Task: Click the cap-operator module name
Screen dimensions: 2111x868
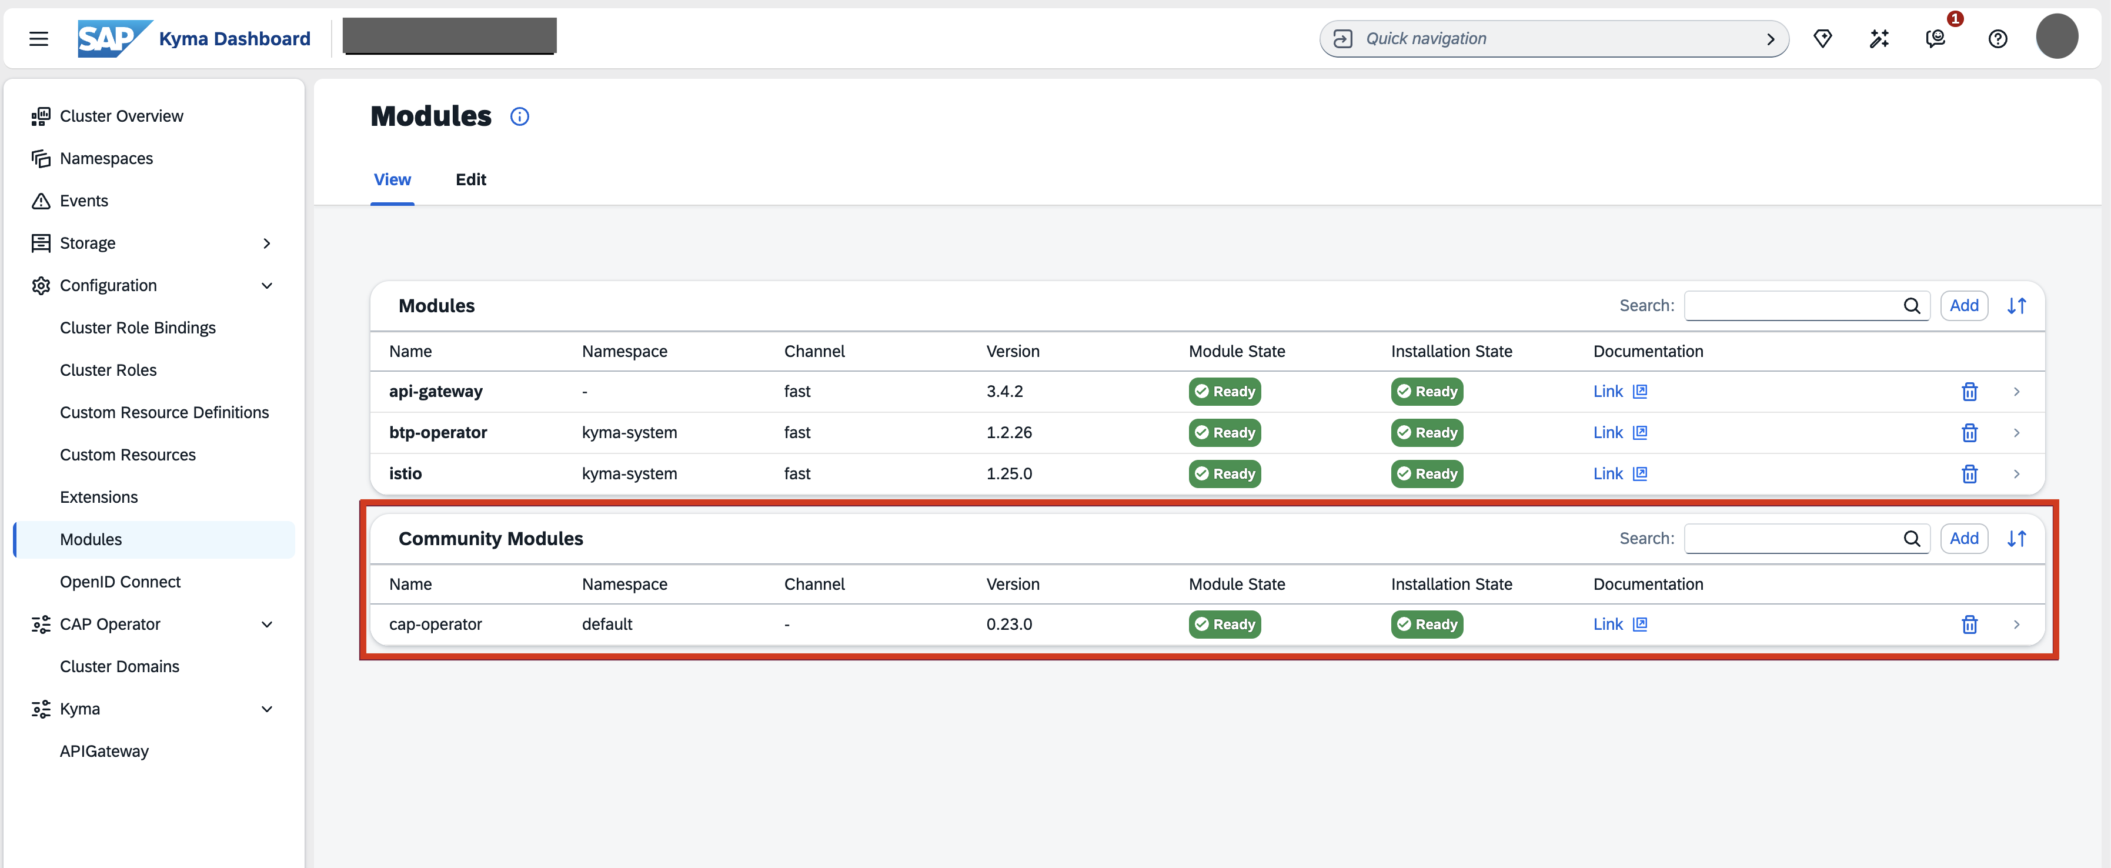Action: [435, 625]
